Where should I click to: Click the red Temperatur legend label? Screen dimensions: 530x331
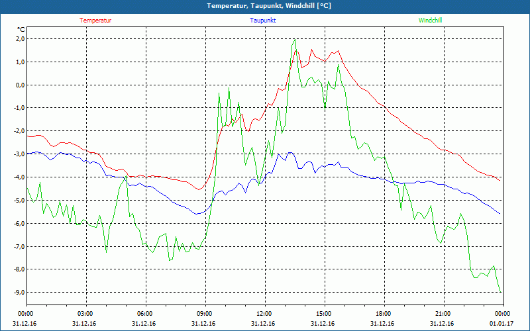(95, 21)
